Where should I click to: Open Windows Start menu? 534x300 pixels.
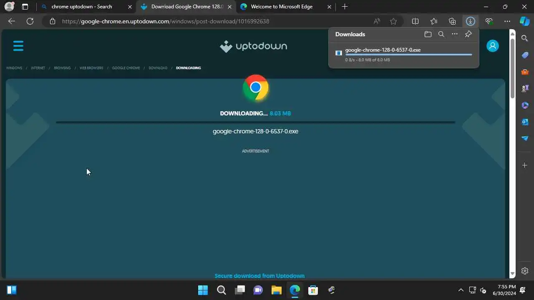tap(203, 290)
